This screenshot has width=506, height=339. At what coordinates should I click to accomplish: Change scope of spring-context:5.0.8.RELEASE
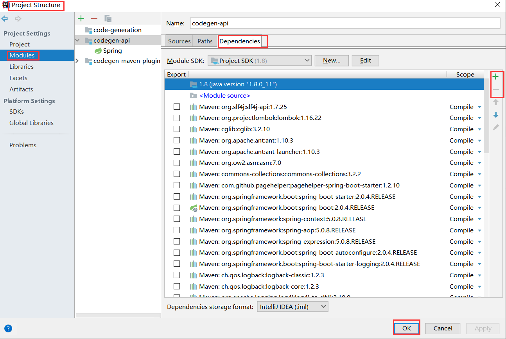[465, 219]
